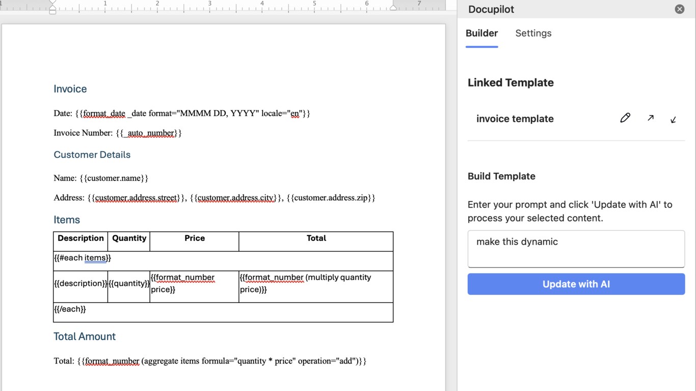Screen dimensions: 696x391
Task: Click the 'Docupilot' panel title
Action: click(x=491, y=9)
